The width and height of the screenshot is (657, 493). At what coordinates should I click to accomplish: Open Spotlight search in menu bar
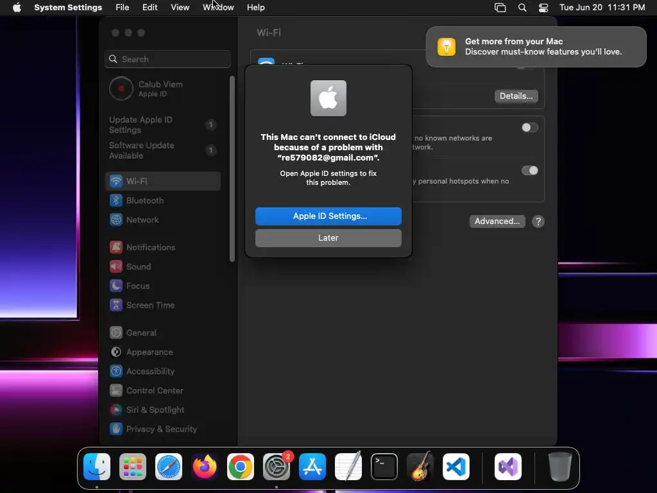point(522,8)
